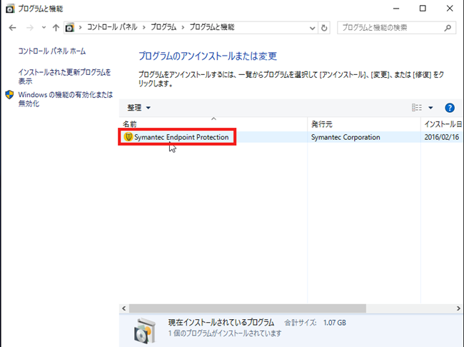This screenshot has height=347, width=464.
Task: Open help with the question mark icon
Action: point(450,108)
